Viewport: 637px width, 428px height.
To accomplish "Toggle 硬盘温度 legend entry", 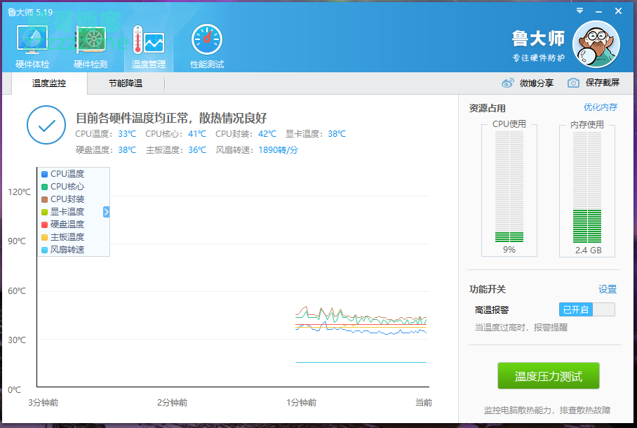I will click(x=63, y=225).
